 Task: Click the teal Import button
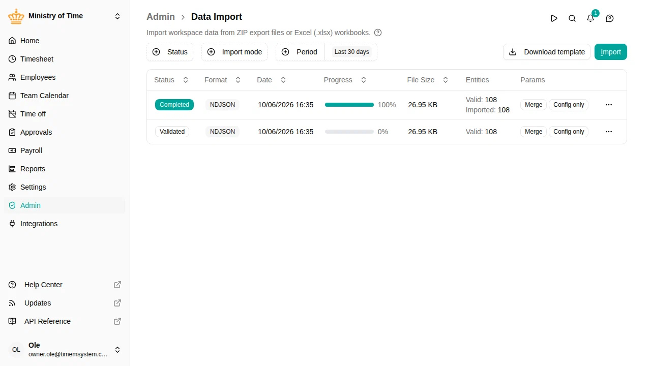click(611, 52)
